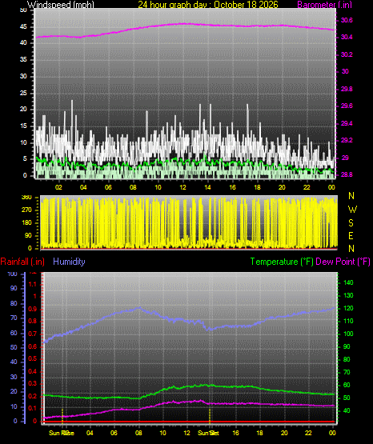Click the 25 mph windspeed axis value
Viewport: 373px width, 444px height.
point(23,93)
